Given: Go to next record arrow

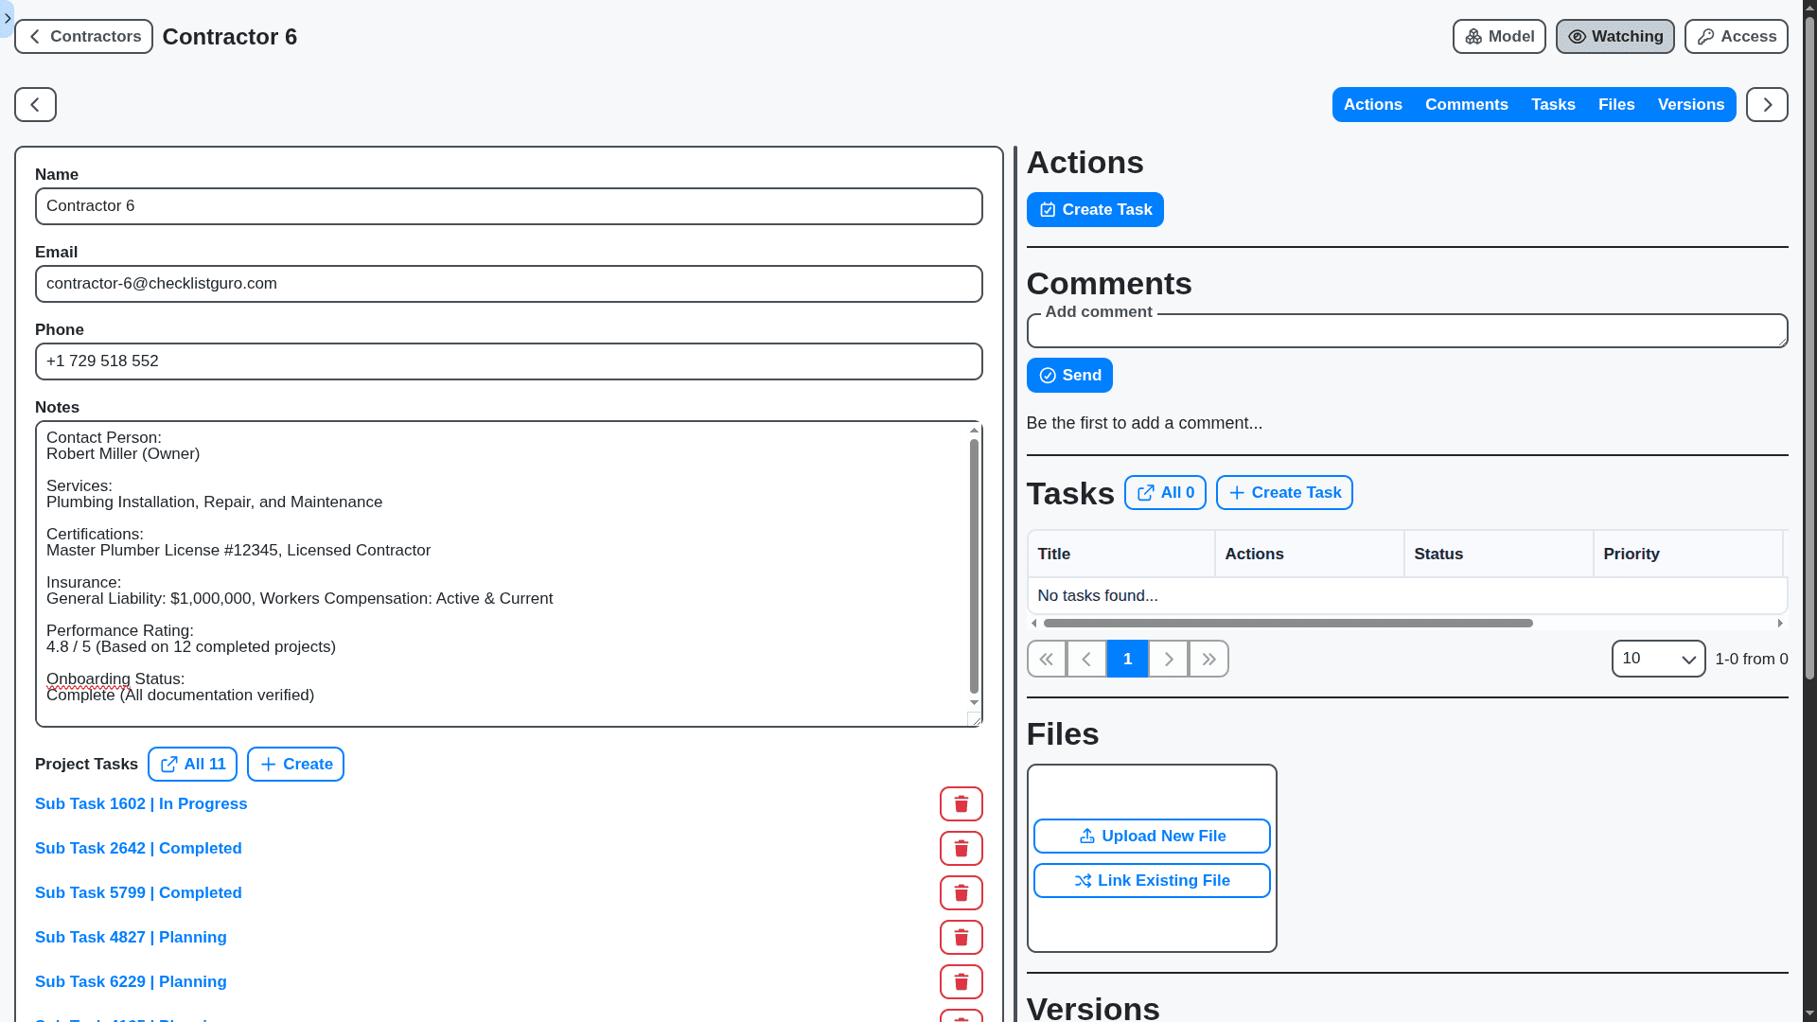Looking at the screenshot, I should [x=1766, y=105].
